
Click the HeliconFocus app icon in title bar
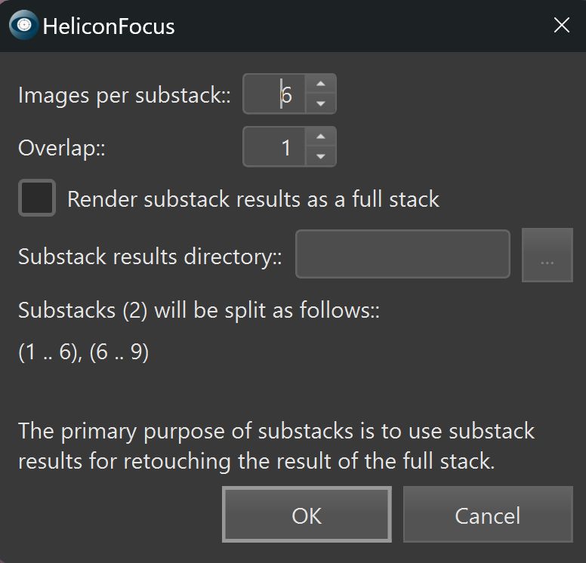23,26
